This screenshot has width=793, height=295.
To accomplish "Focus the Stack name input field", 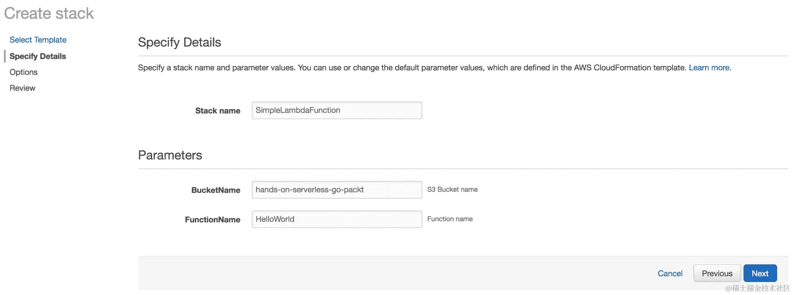I will (x=337, y=110).
